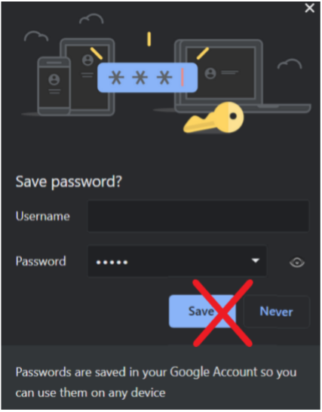Click the golden key illustration
The width and height of the screenshot is (322, 412).
click(x=214, y=118)
